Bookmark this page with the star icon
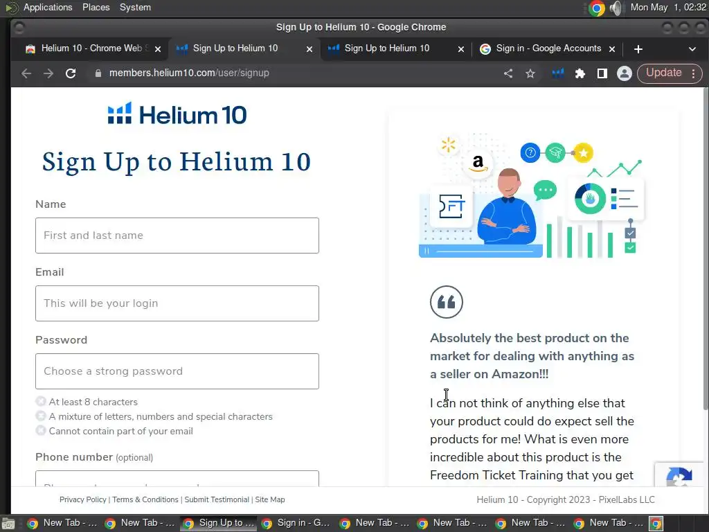709x532 pixels. [530, 73]
